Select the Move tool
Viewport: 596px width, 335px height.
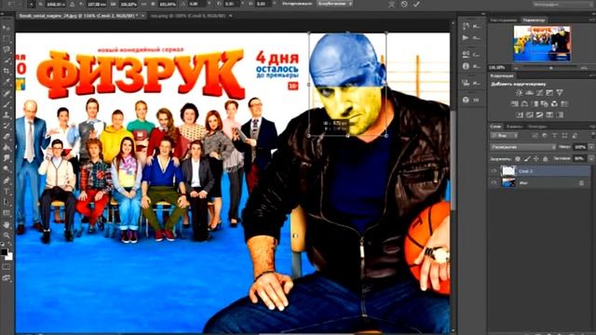click(x=7, y=29)
